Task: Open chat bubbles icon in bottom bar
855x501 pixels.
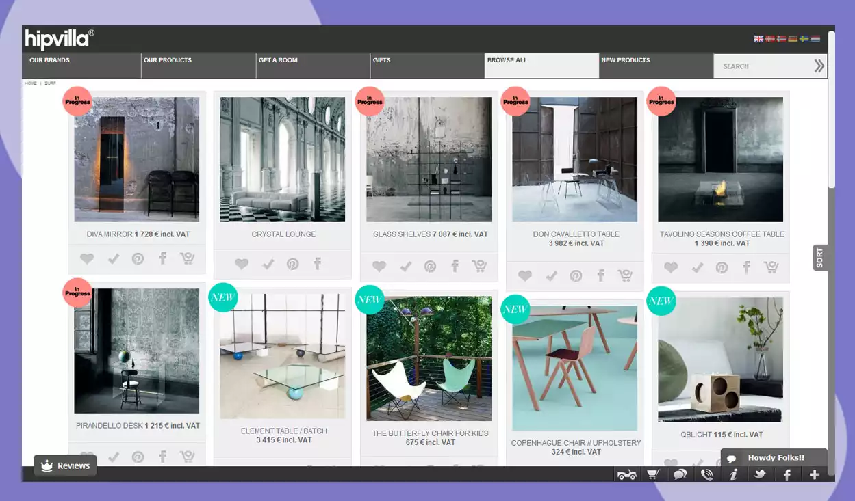Action: point(680,474)
